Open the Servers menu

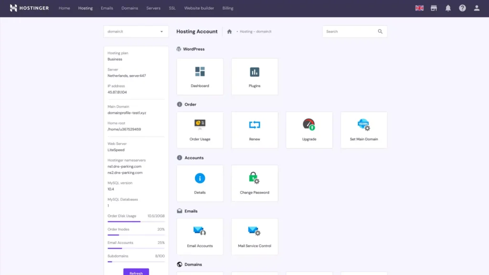153,8
